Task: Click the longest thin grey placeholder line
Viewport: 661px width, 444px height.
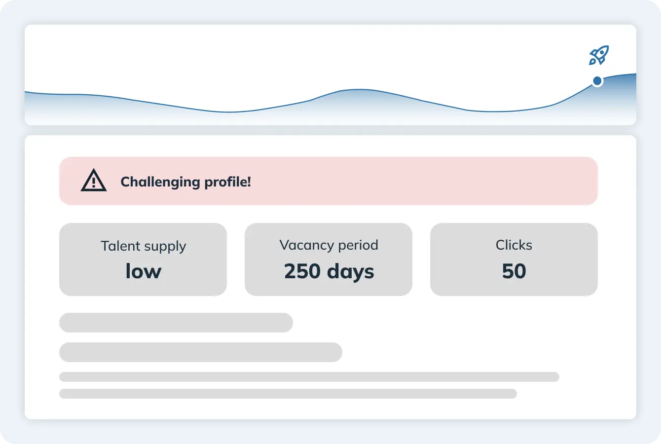Action: [x=309, y=377]
